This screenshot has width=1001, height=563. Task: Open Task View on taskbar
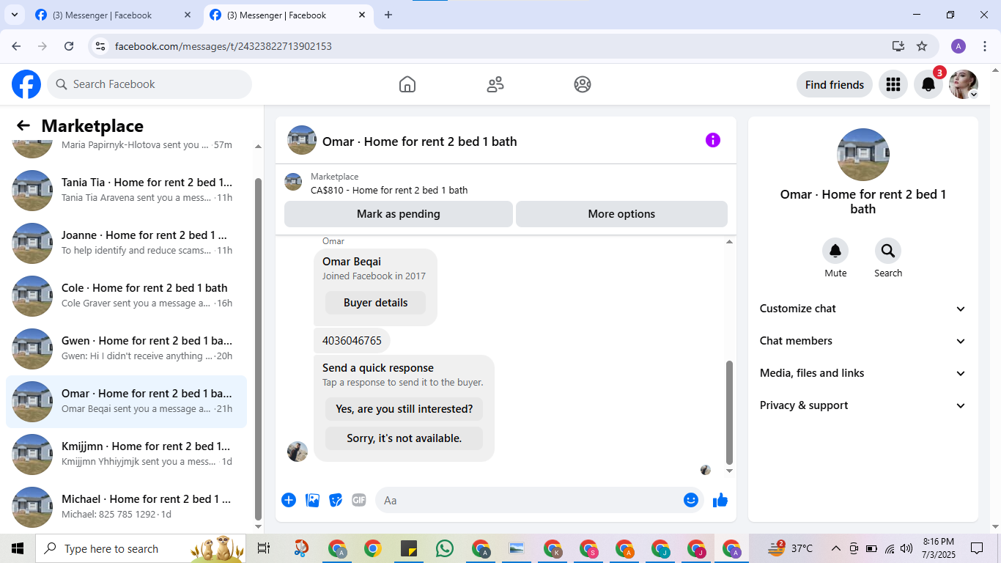[264, 548]
